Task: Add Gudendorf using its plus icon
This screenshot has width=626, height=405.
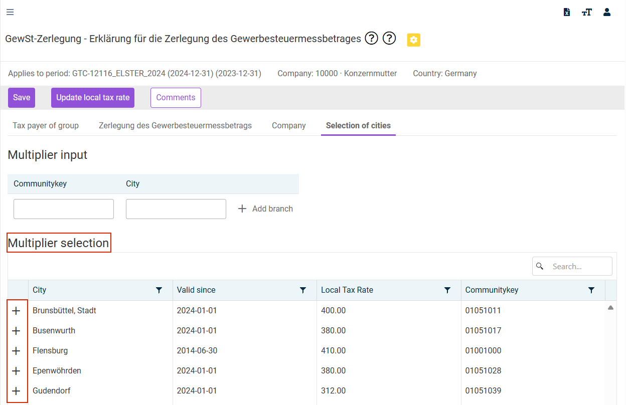Action: tap(16, 391)
